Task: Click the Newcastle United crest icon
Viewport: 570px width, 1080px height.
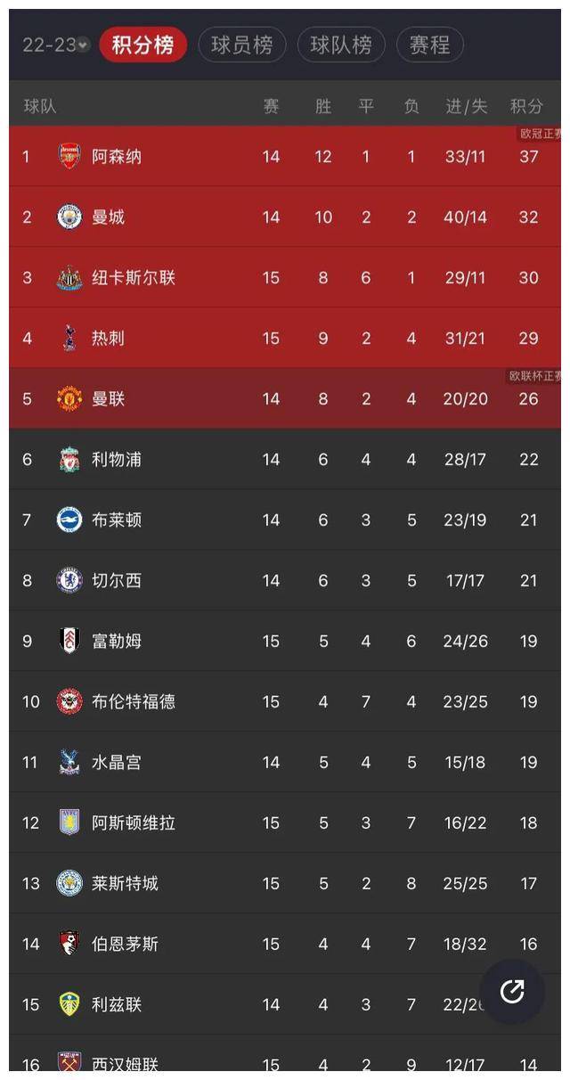Action: (x=69, y=277)
